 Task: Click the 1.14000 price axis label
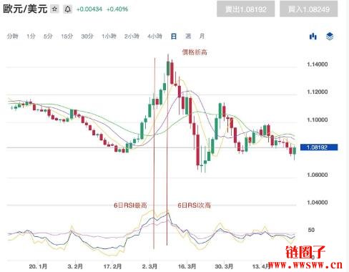[x=318, y=64]
